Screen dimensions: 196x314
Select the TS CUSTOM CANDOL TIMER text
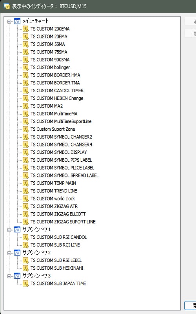point(57,91)
